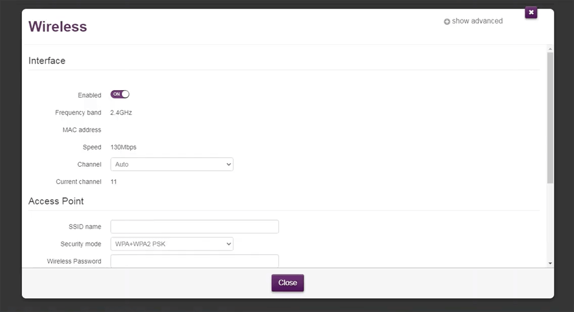Screen dimensions: 574x312
Task: Click the Wireless dialog title
Action: [58, 26]
